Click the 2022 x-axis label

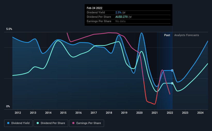(170, 113)
